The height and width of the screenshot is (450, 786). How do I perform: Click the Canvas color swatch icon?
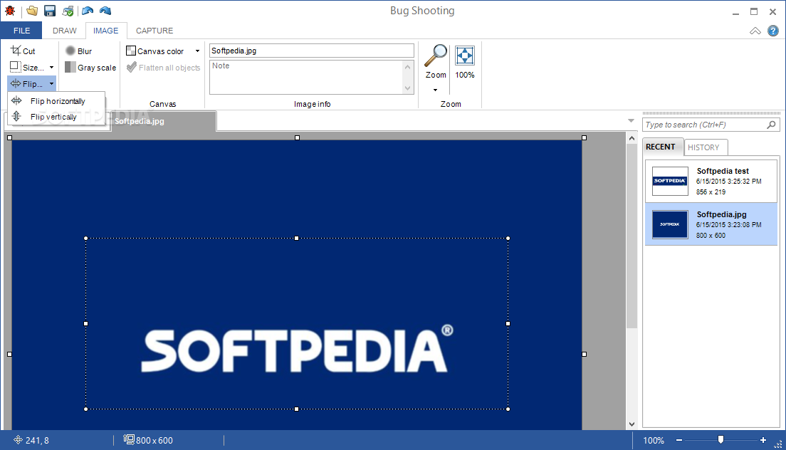(x=131, y=51)
